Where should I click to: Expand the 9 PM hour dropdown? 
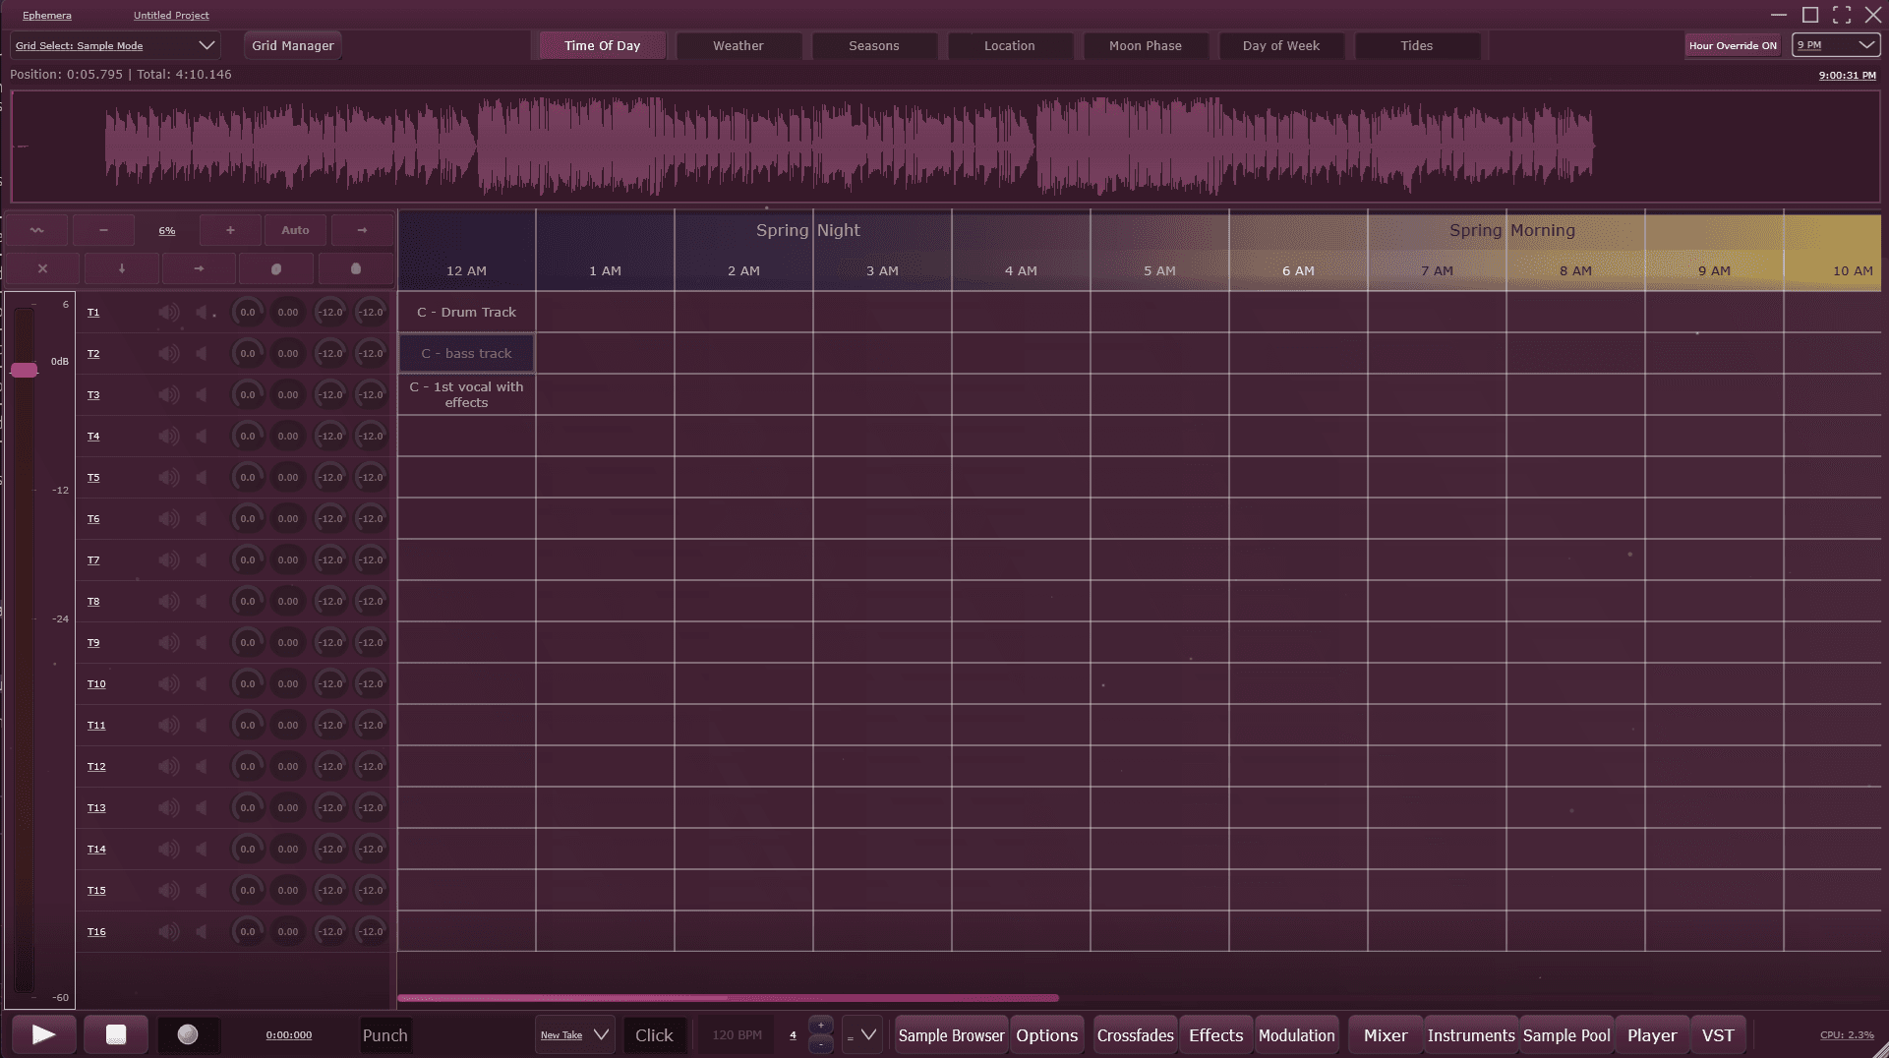click(x=1836, y=45)
